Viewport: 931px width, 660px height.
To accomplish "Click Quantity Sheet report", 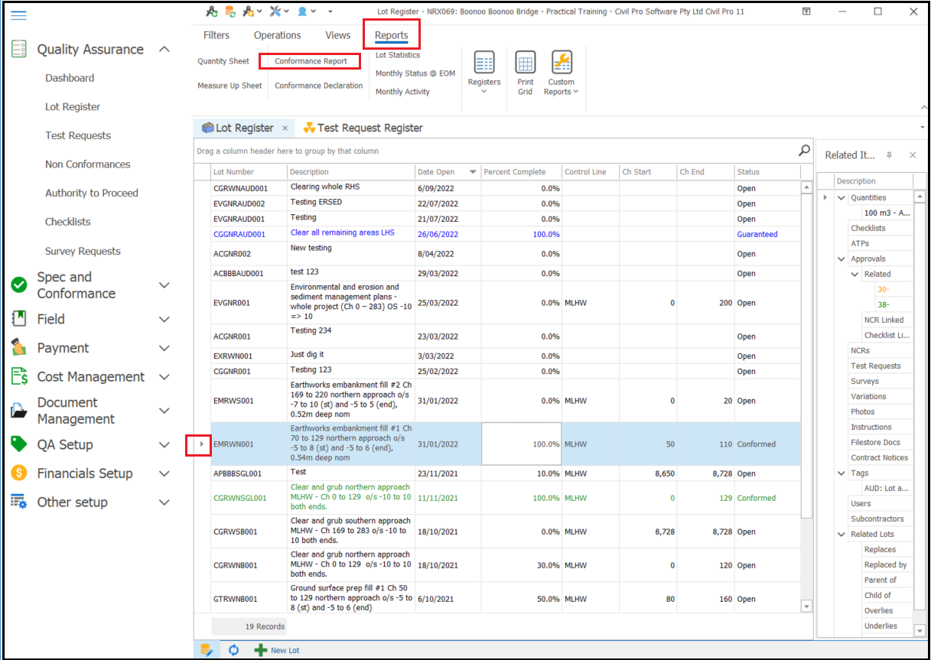I will [x=223, y=61].
